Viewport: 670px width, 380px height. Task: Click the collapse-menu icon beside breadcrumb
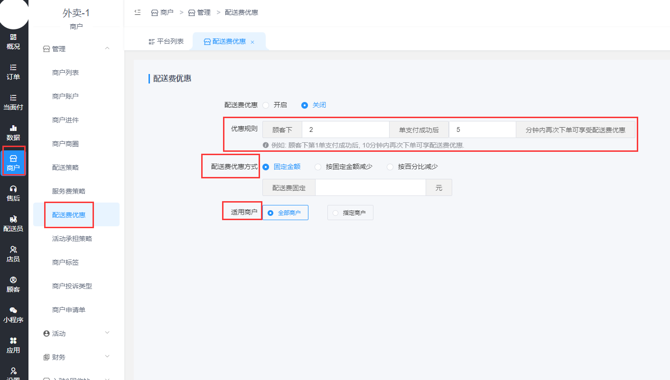click(x=138, y=12)
